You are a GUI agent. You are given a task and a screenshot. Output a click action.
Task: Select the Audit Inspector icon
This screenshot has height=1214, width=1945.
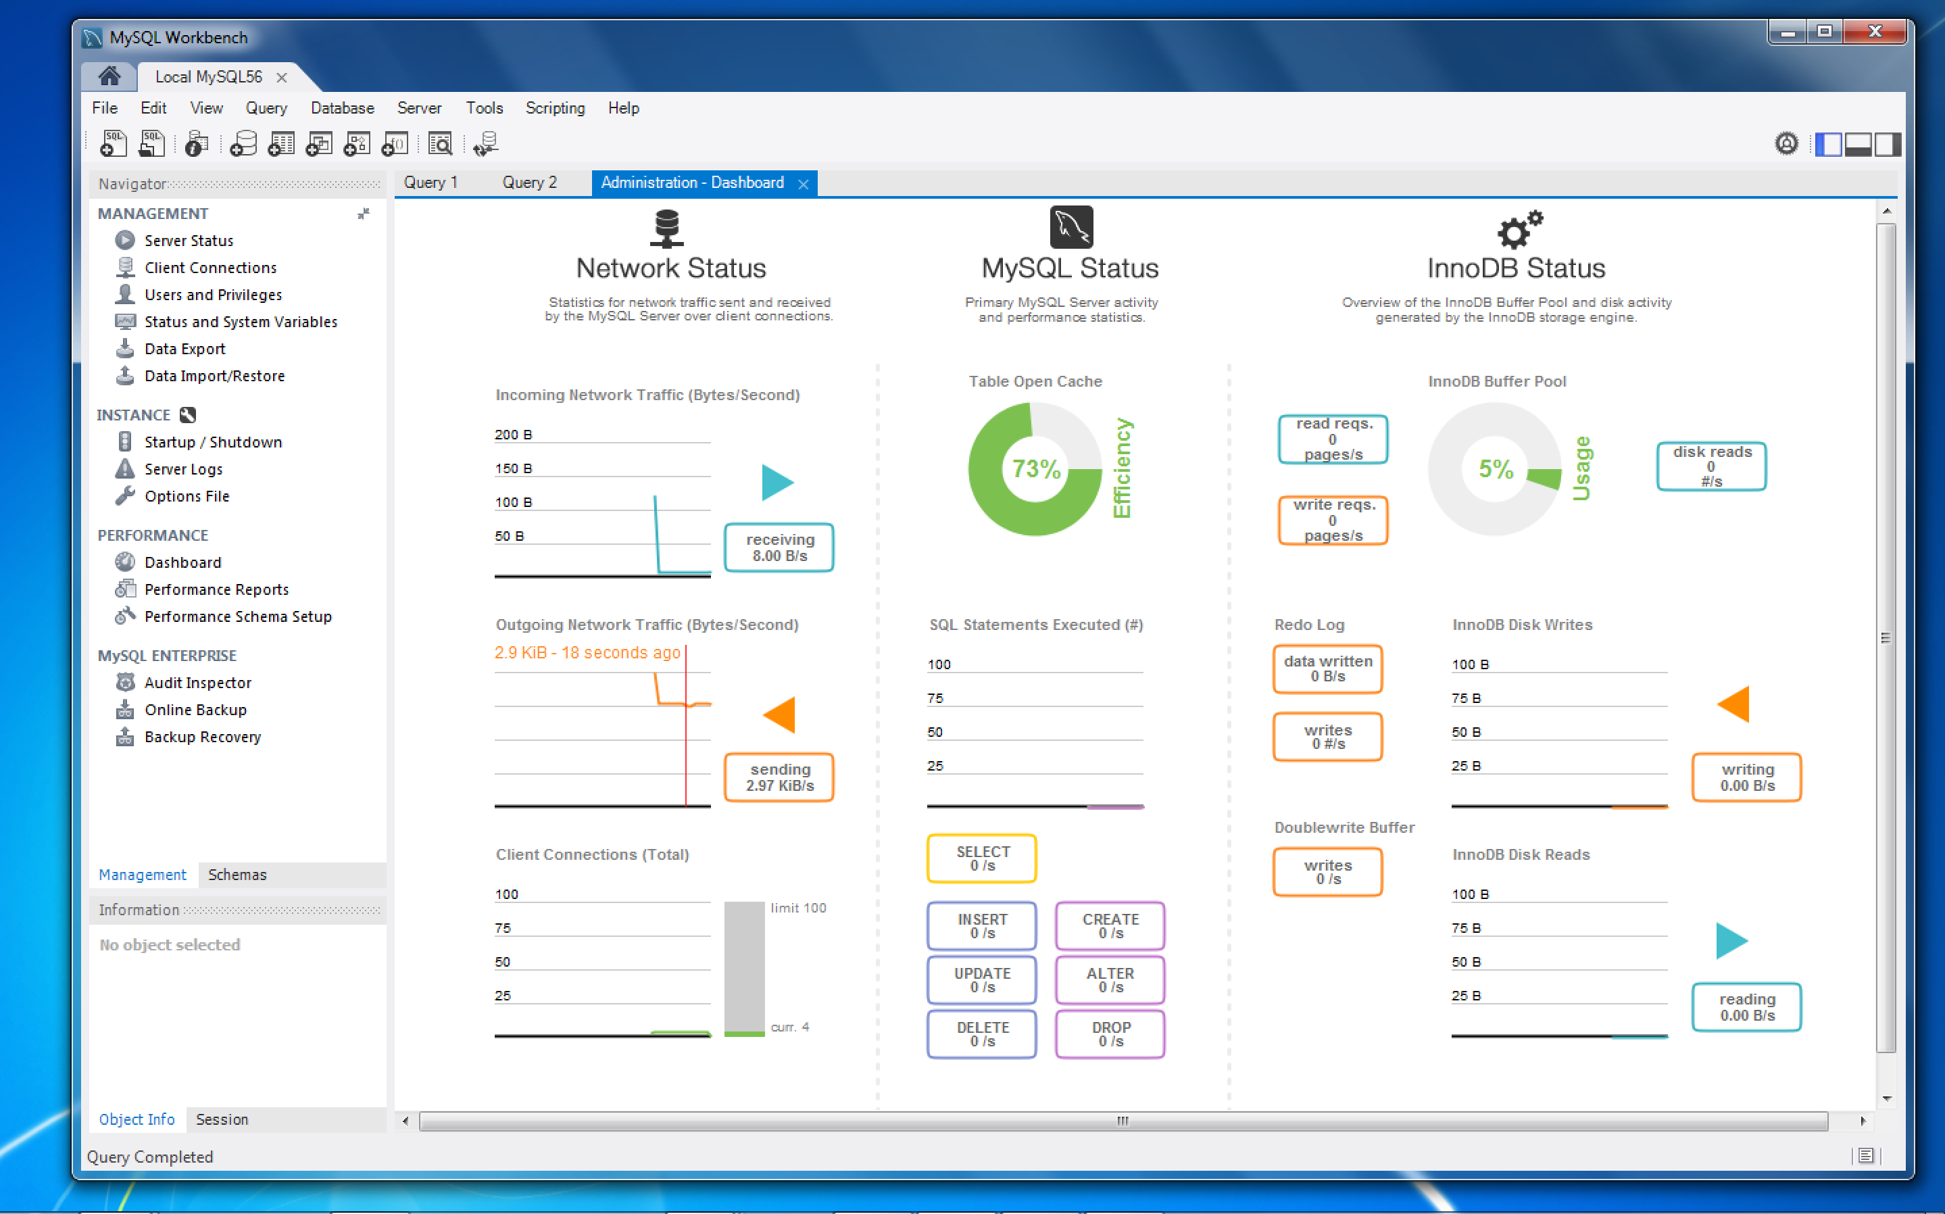124,683
